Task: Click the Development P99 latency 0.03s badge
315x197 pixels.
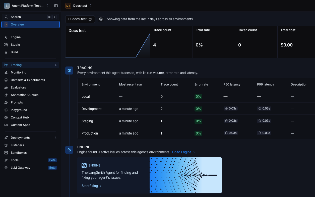Action: click(264, 108)
